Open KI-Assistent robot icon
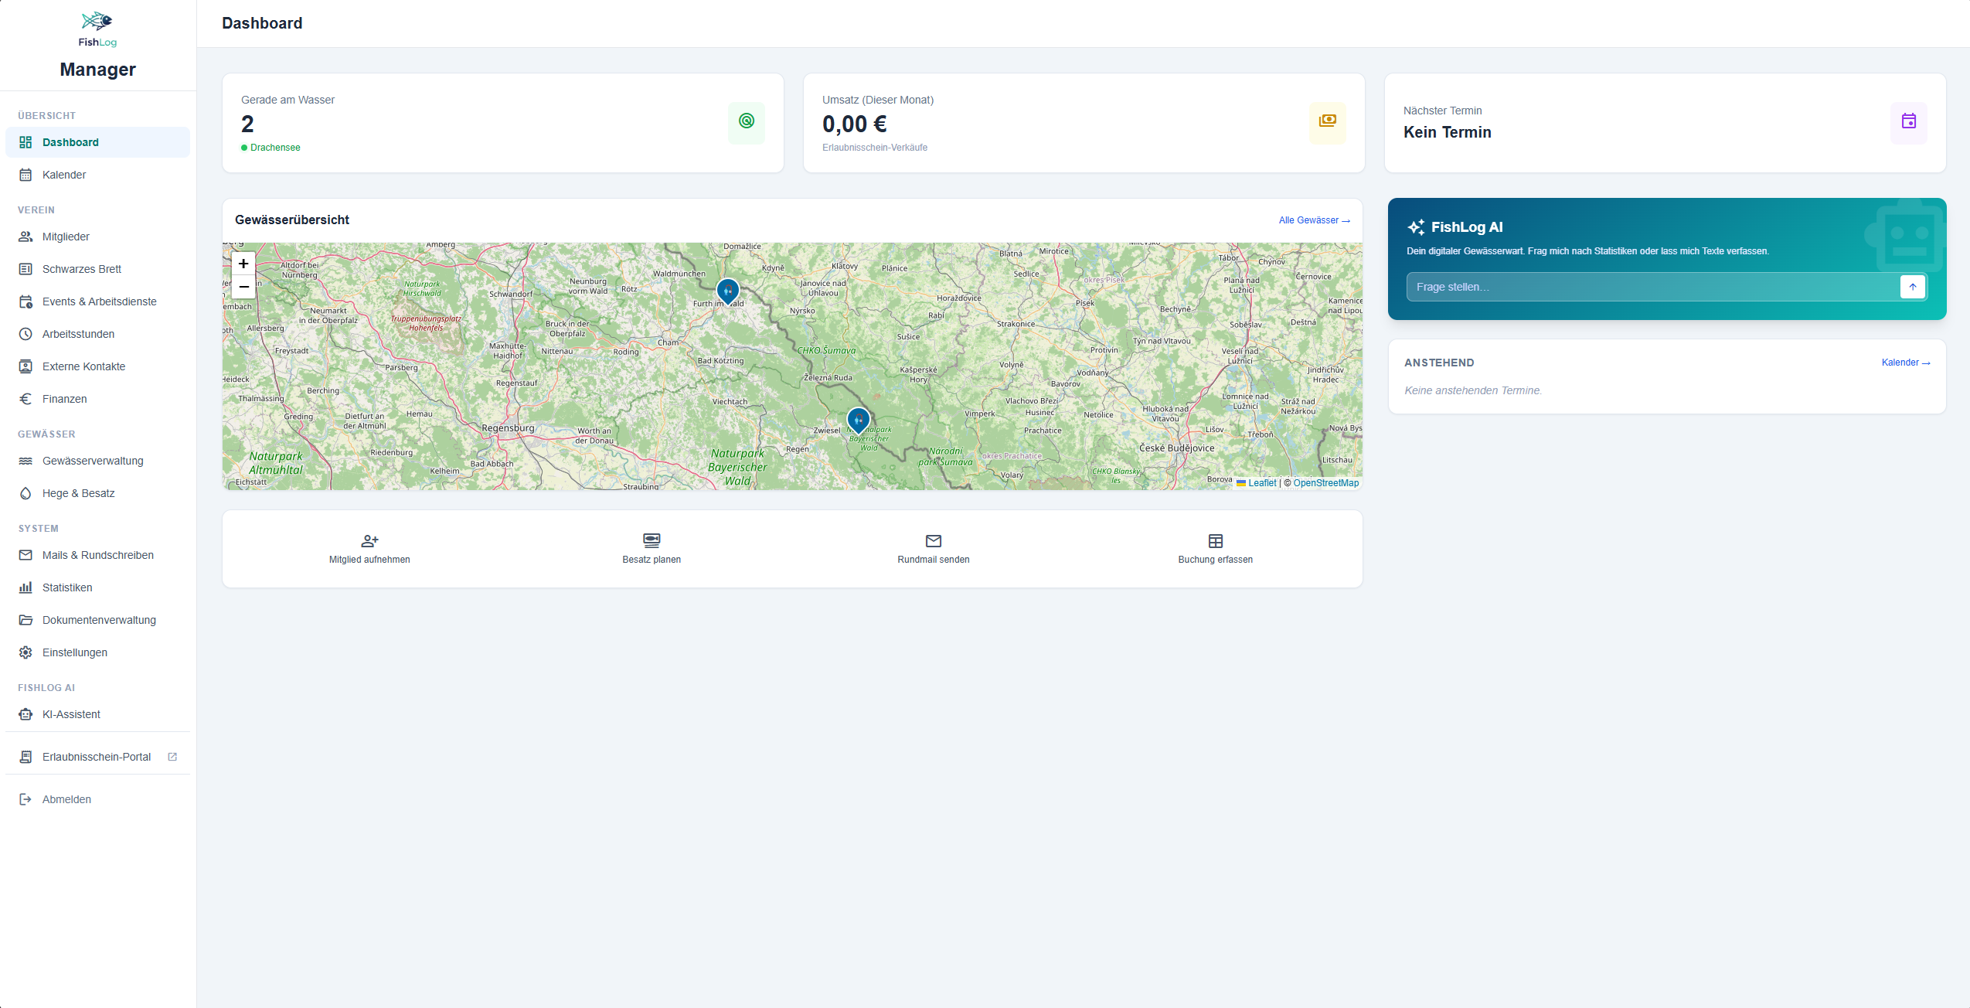Image resolution: width=1970 pixels, height=1008 pixels. coord(26,714)
